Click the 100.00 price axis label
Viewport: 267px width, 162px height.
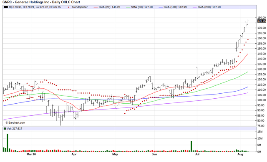pos(262,100)
